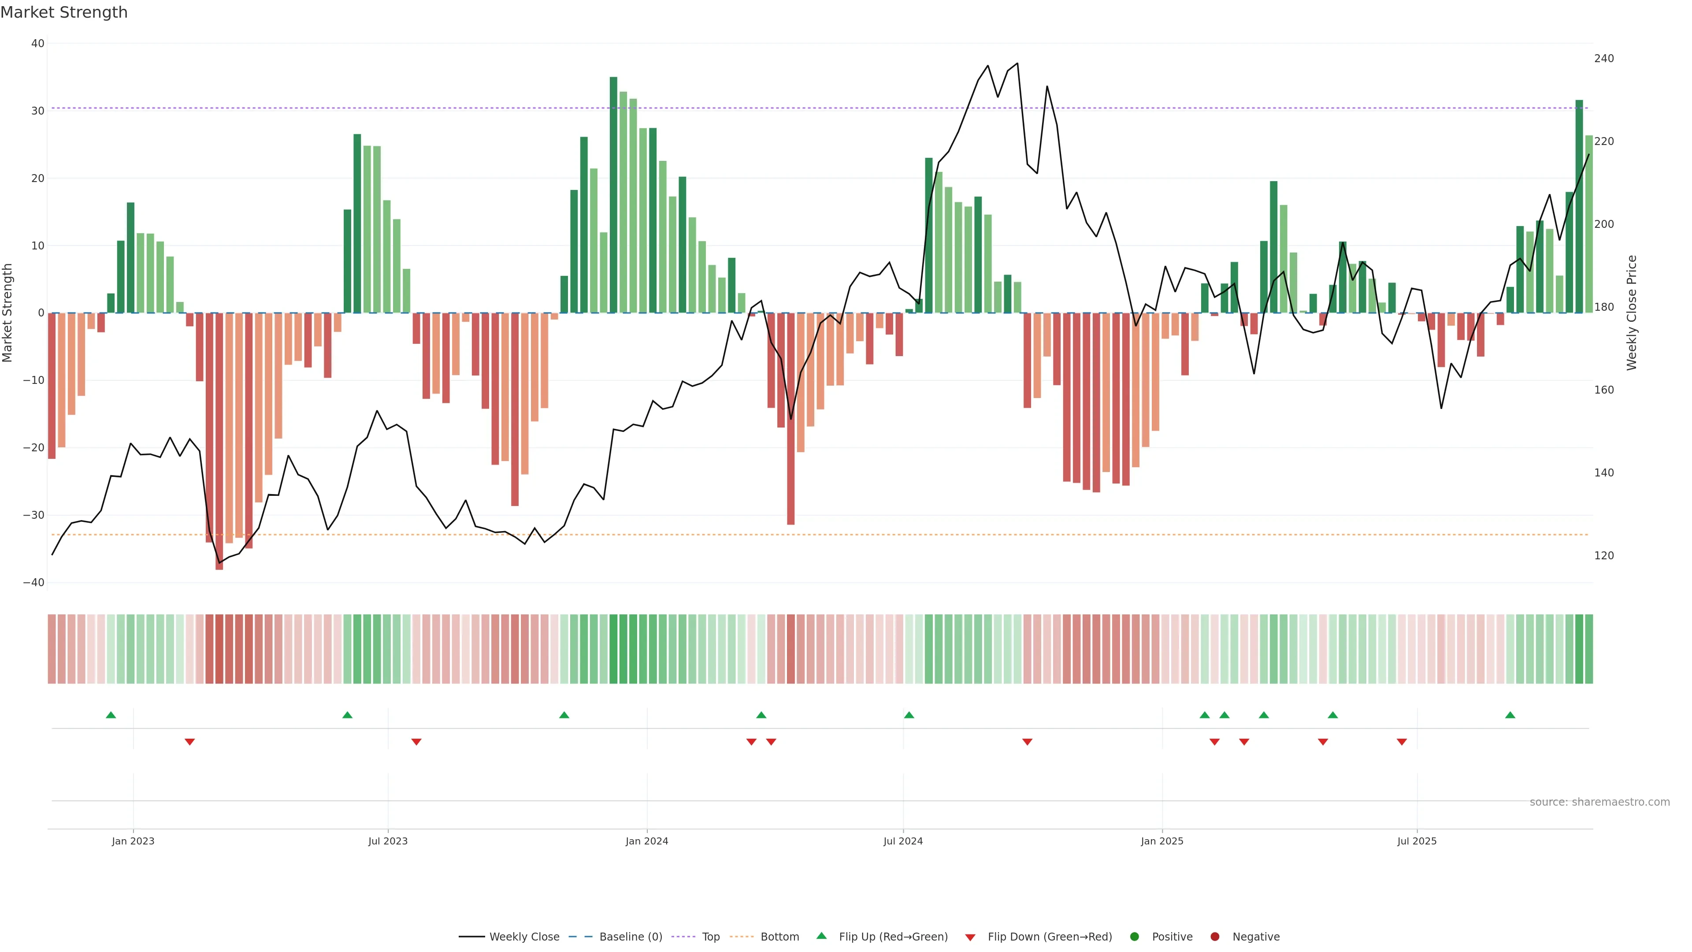This screenshot has height=952, width=1692.
Task: Click the red Negative circle legend icon
Action: (x=1214, y=937)
